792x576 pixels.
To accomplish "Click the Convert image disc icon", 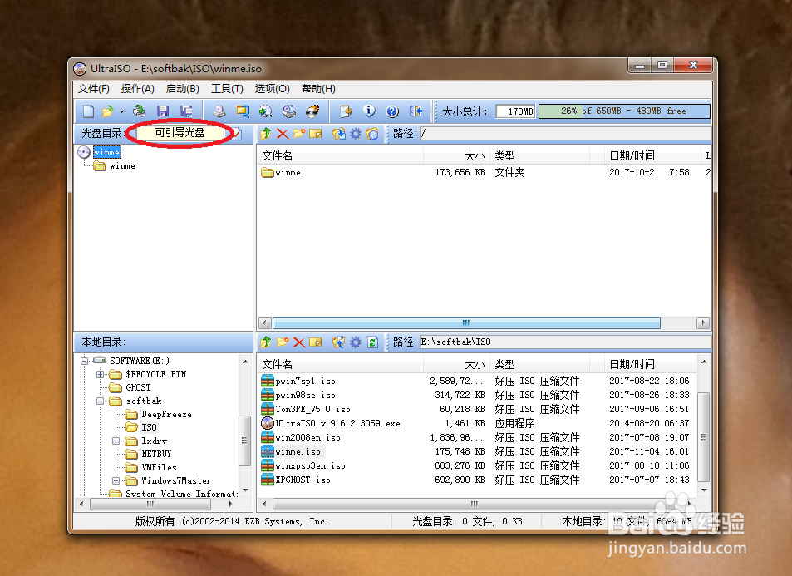I will [x=266, y=111].
